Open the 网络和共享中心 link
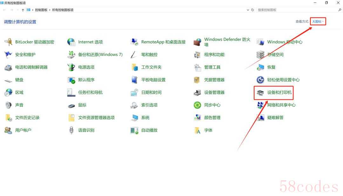This screenshot has height=196, width=343. [281, 105]
